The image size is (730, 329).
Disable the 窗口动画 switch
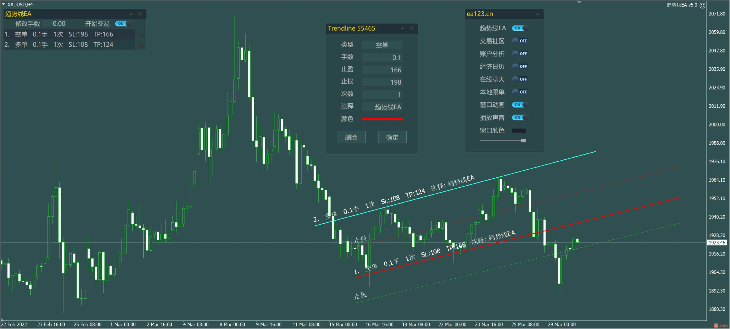(x=520, y=105)
